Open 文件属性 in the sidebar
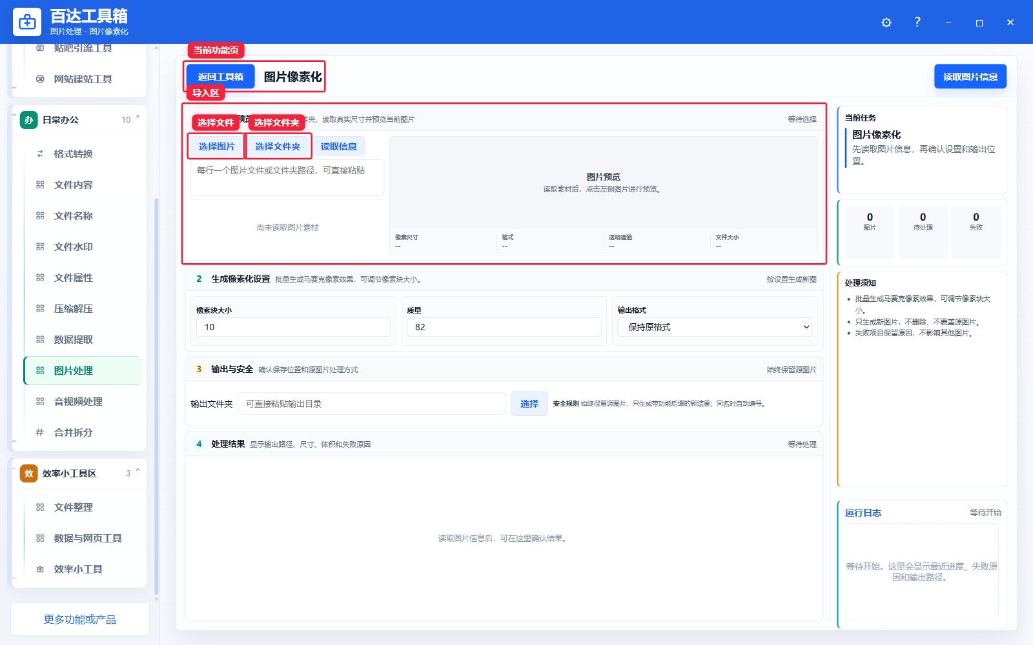Image resolution: width=1033 pixels, height=645 pixels. click(83, 277)
